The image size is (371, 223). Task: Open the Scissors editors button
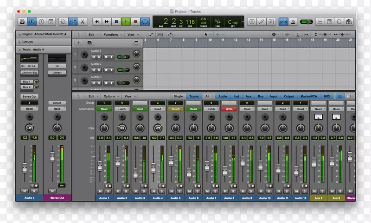point(82,21)
